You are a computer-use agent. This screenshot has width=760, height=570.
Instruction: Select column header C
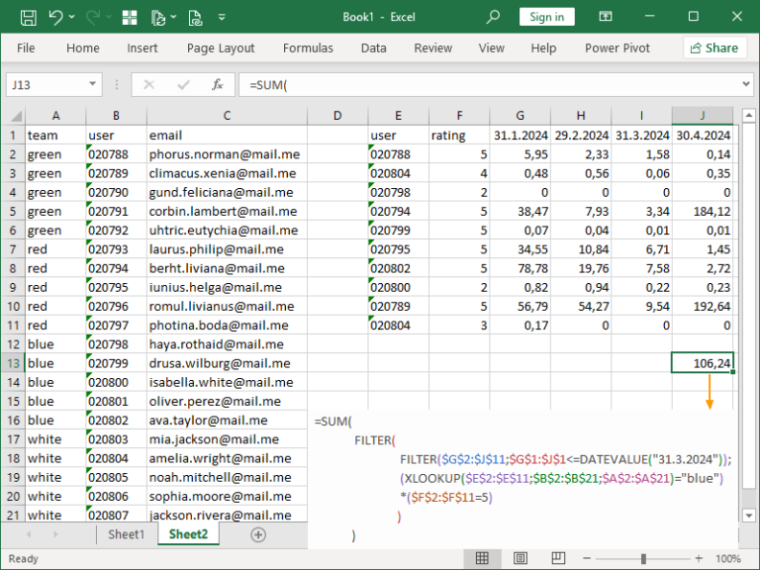tap(227, 116)
